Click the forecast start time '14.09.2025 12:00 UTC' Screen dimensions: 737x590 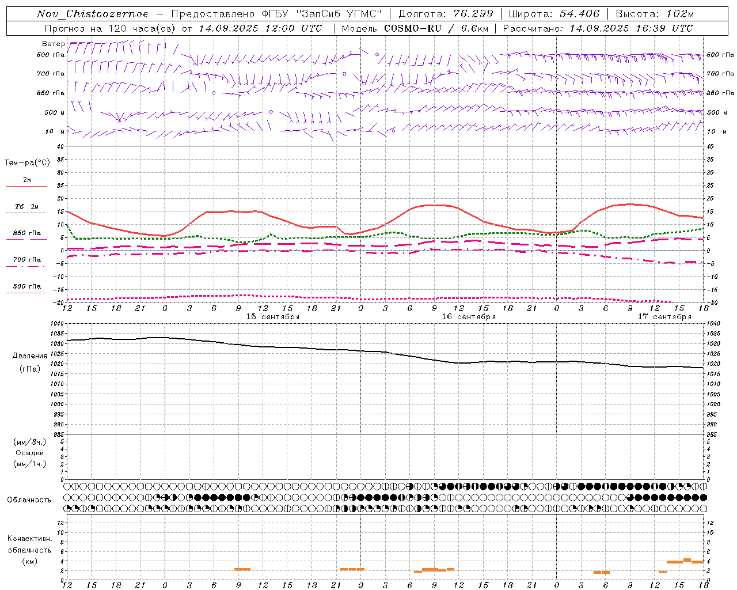coord(260,28)
